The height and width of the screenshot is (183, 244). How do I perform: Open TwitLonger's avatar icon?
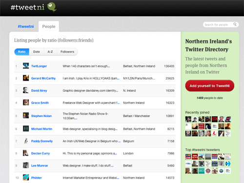[x=26, y=66]
